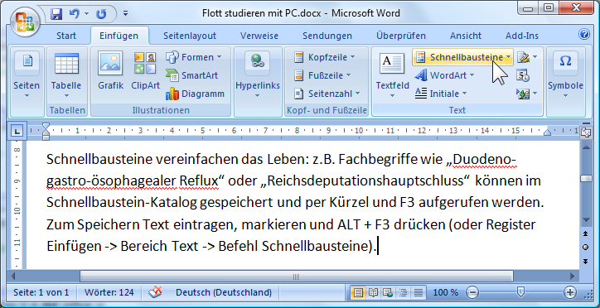Select the Einfügen tab
Screen dimensions: 600x308
coord(119,36)
